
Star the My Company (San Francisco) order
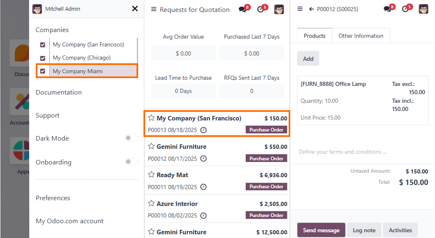pyautogui.click(x=151, y=118)
